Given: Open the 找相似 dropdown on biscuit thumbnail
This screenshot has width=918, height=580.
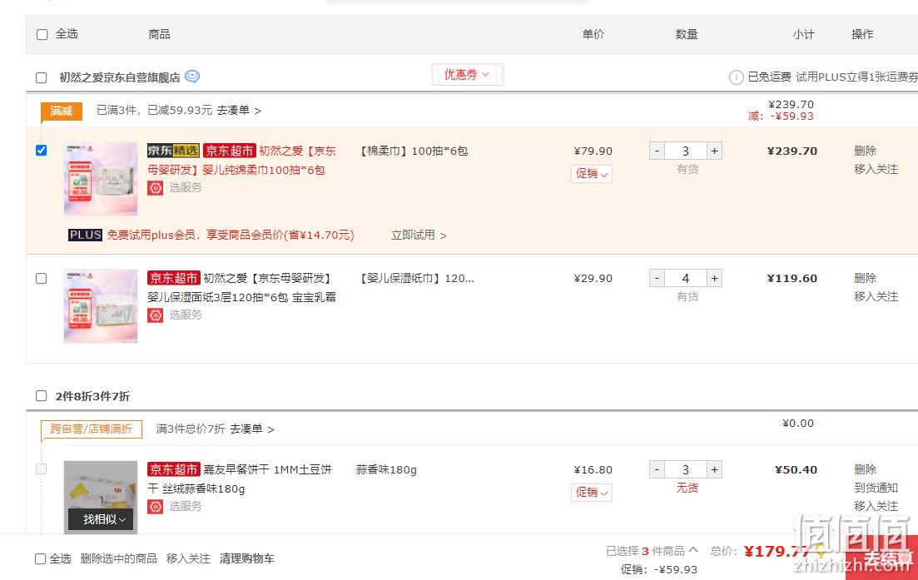Looking at the screenshot, I should (x=101, y=519).
